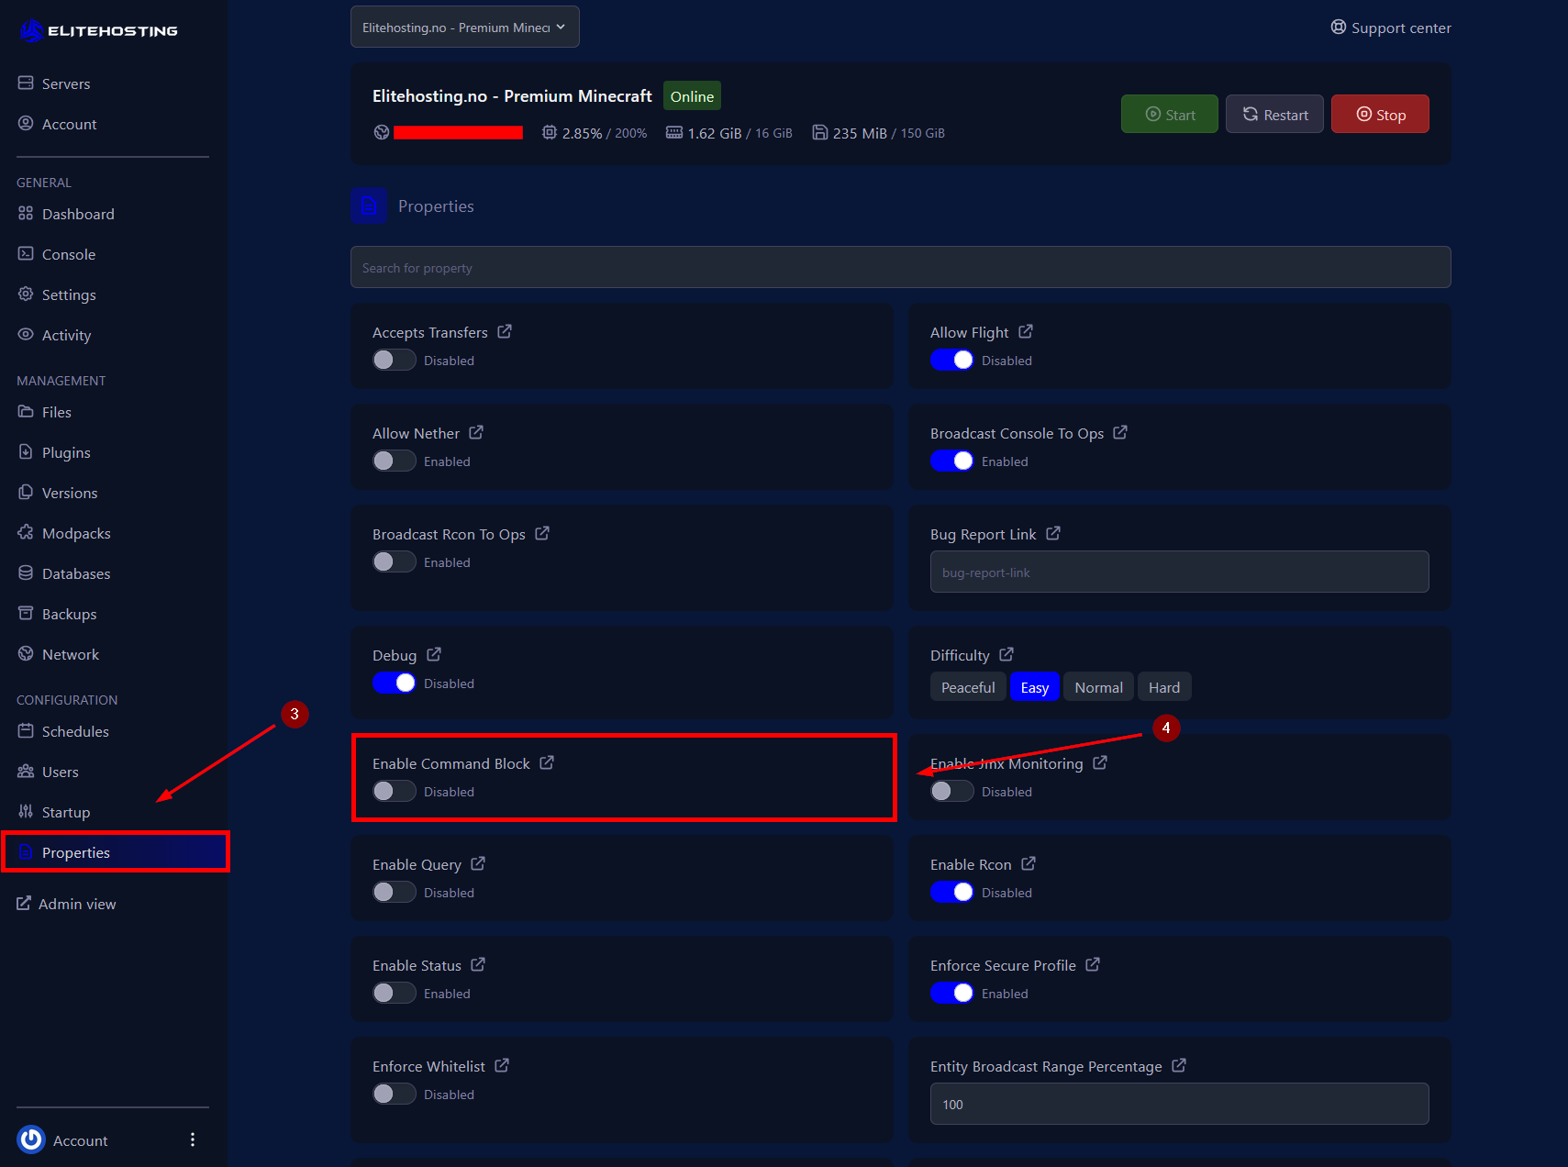The image size is (1568, 1167).
Task: Click the Start server button
Action: coord(1170,114)
